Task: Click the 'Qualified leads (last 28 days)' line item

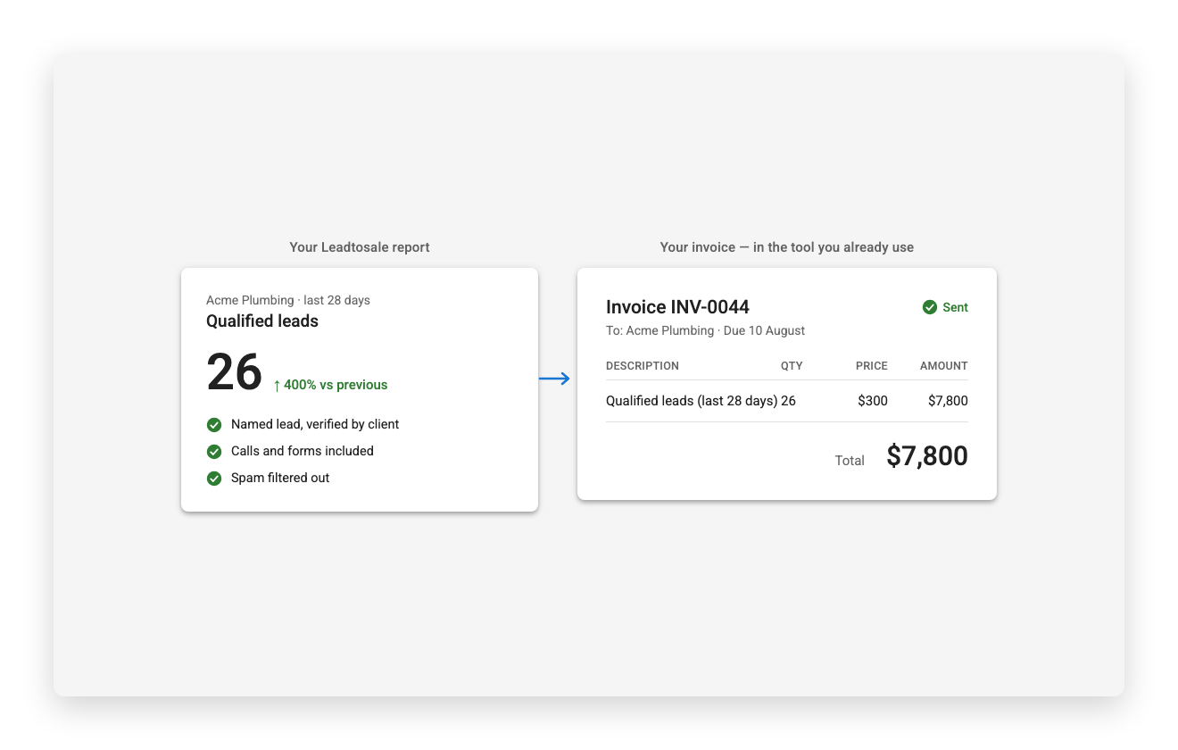Action: [x=692, y=401]
